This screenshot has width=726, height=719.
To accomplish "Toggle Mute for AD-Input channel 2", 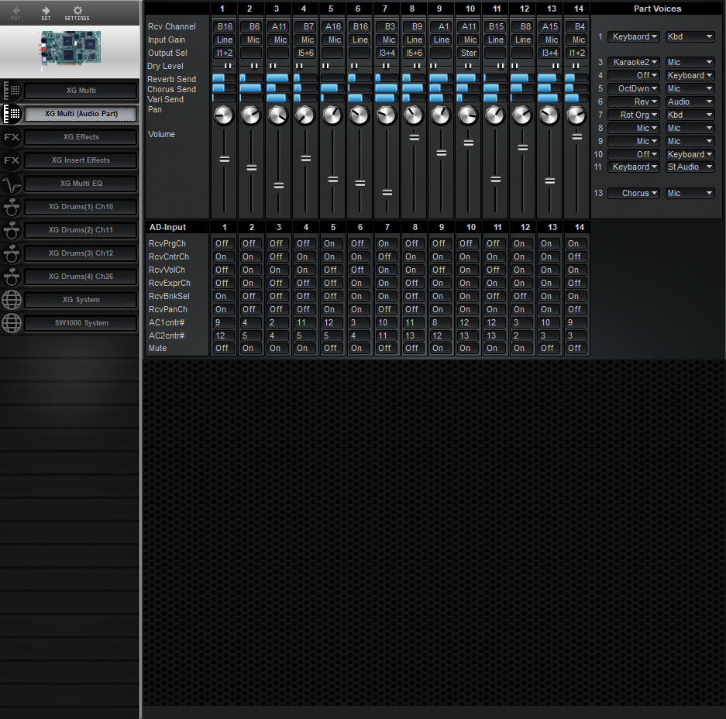I will 251,348.
